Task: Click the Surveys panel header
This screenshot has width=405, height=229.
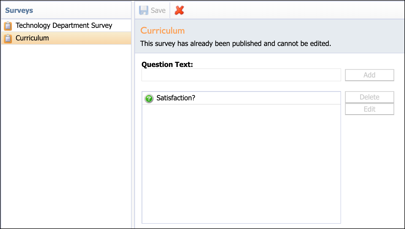Action: [x=66, y=10]
